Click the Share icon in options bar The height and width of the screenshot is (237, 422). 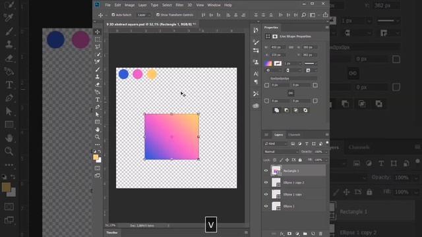click(x=325, y=14)
